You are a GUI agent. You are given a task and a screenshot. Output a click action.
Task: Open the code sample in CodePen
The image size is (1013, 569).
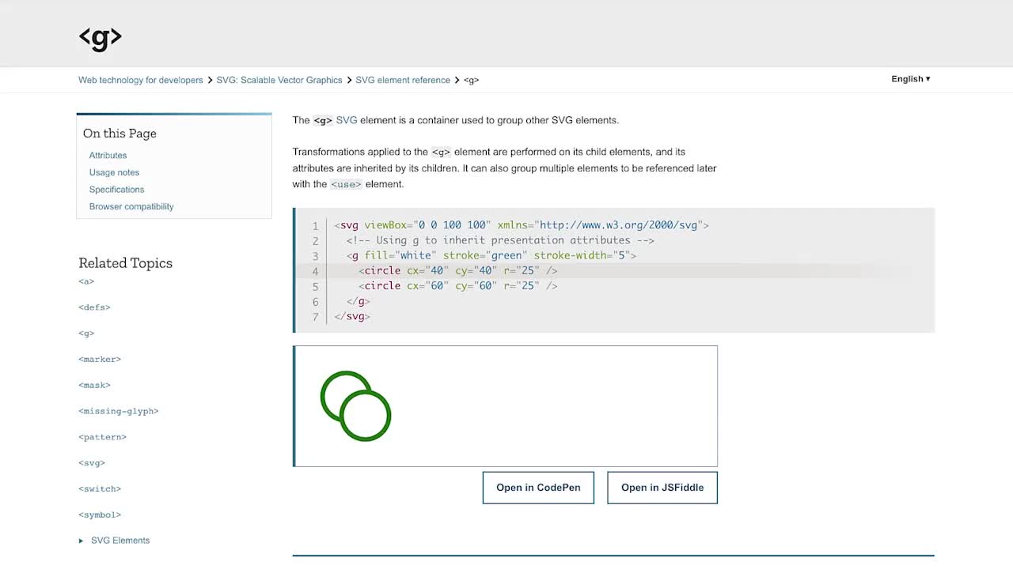click(x=538, y=487)
